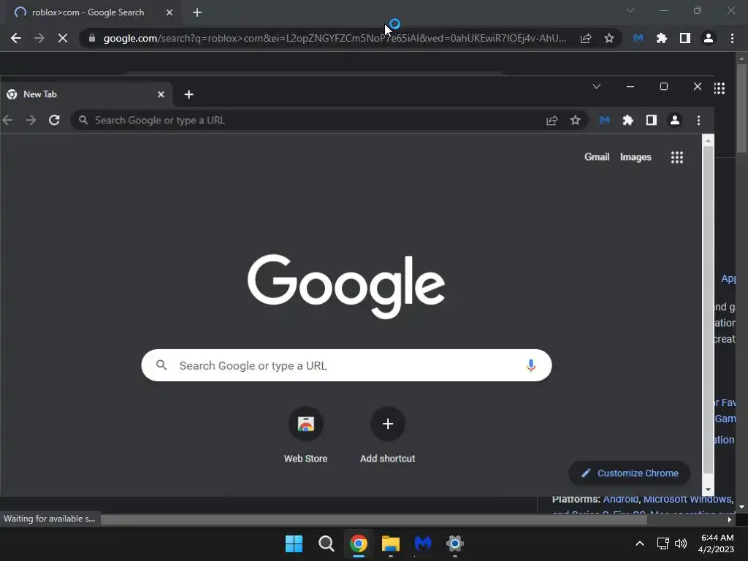Open Gmail link on New Tab page
The width and height of the screenshot is (748, 561).
(x=597, y=157)
